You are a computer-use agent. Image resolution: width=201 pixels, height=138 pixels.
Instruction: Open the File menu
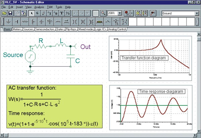point(4,7)
